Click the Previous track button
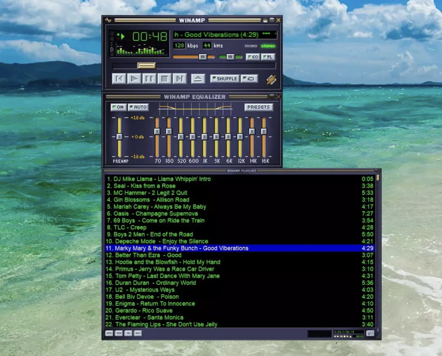442x356 pixels. click(x=119, y=78)
